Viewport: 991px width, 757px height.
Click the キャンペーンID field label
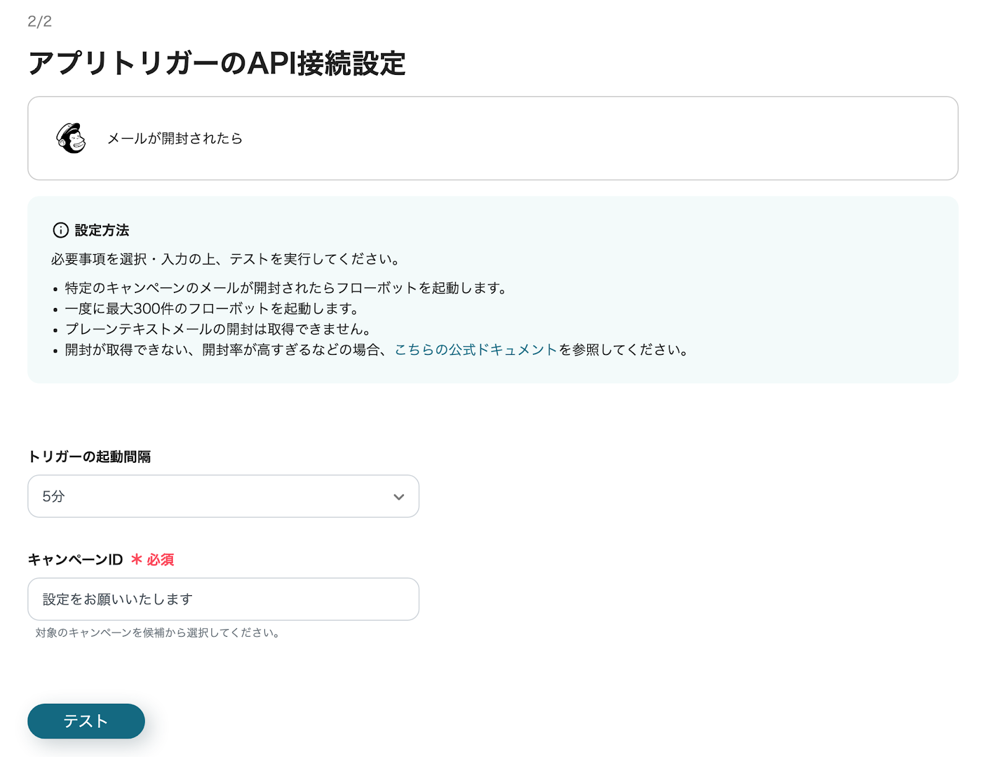click(75, 559)
